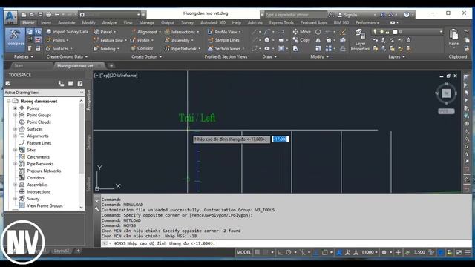Image resolution: width=475 pixels, height=267 pixels.
Task: Switch to the Insert ribbon tab
Action: point(46,22)
